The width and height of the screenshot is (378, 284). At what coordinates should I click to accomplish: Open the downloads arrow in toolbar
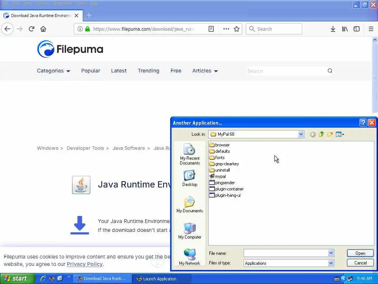(x=333, y=29)
